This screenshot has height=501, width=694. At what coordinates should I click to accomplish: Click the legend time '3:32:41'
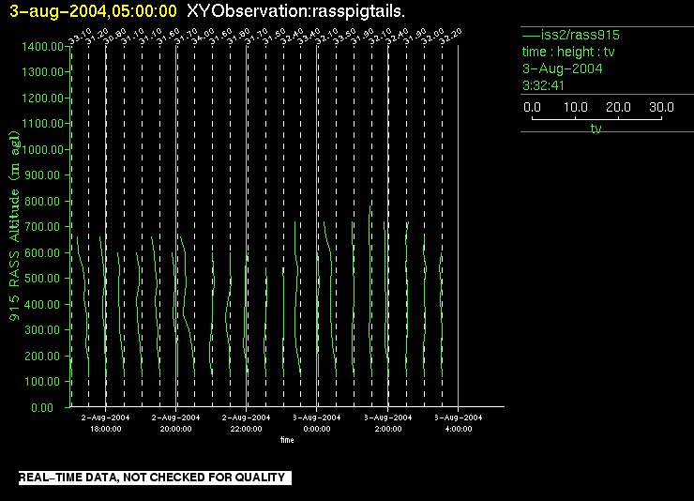point(544,85)
